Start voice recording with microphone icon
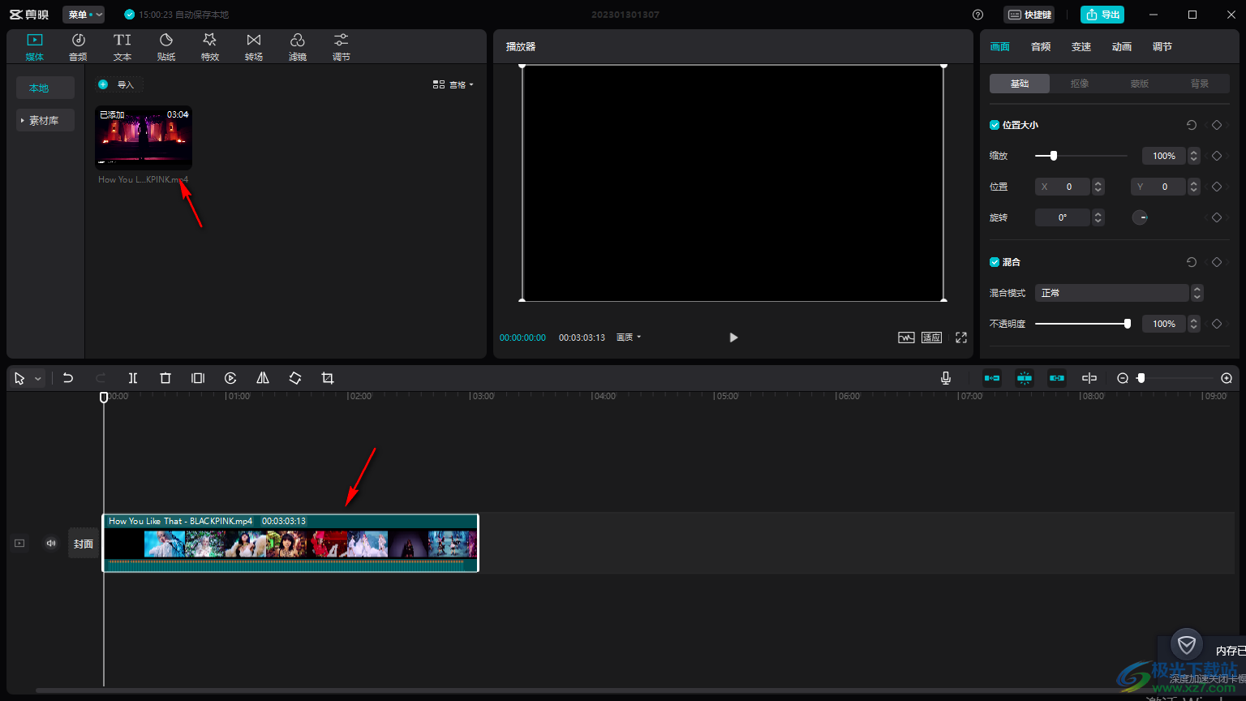This screenshot has width=1246, height=701. [x=946, y=378]
